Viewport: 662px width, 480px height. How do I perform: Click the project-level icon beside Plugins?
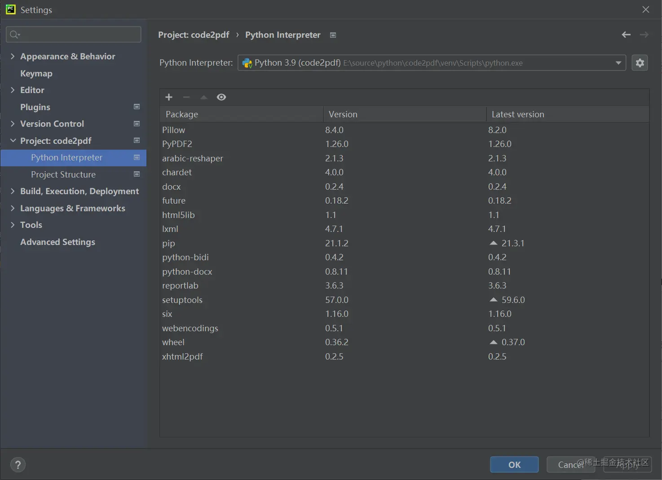137,107
